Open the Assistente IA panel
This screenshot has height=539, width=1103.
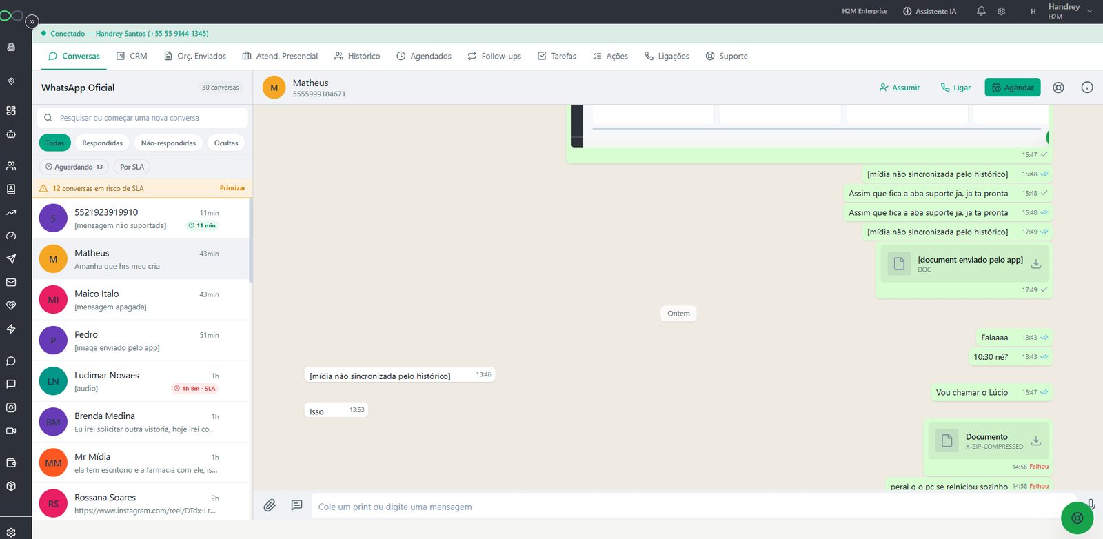[929, 11]
